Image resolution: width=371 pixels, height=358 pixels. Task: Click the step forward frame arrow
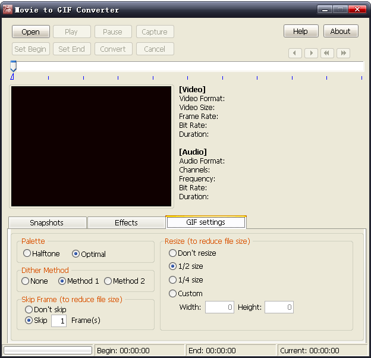(311, 53)
